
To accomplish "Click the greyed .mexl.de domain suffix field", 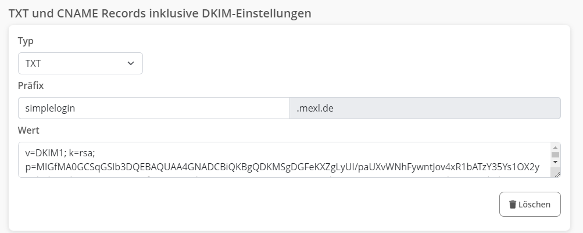I will [x=425, y=108].
